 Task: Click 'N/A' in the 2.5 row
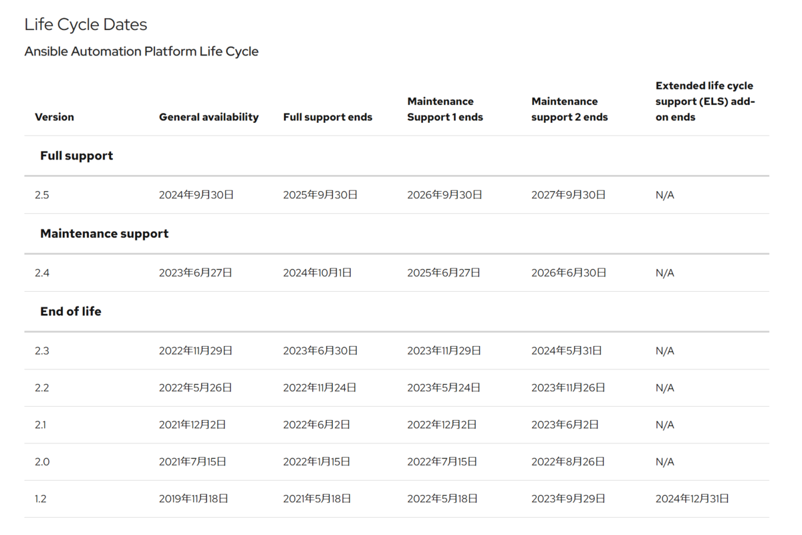[665, 195]
